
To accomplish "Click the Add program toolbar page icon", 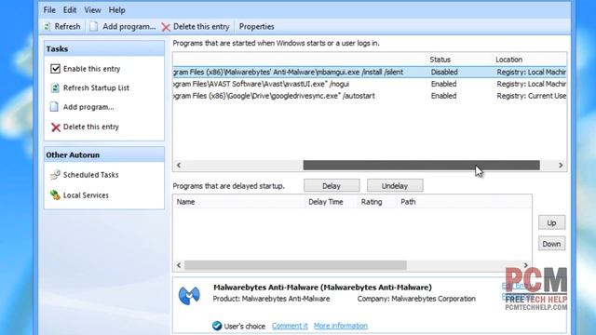I will coord(93,27).
